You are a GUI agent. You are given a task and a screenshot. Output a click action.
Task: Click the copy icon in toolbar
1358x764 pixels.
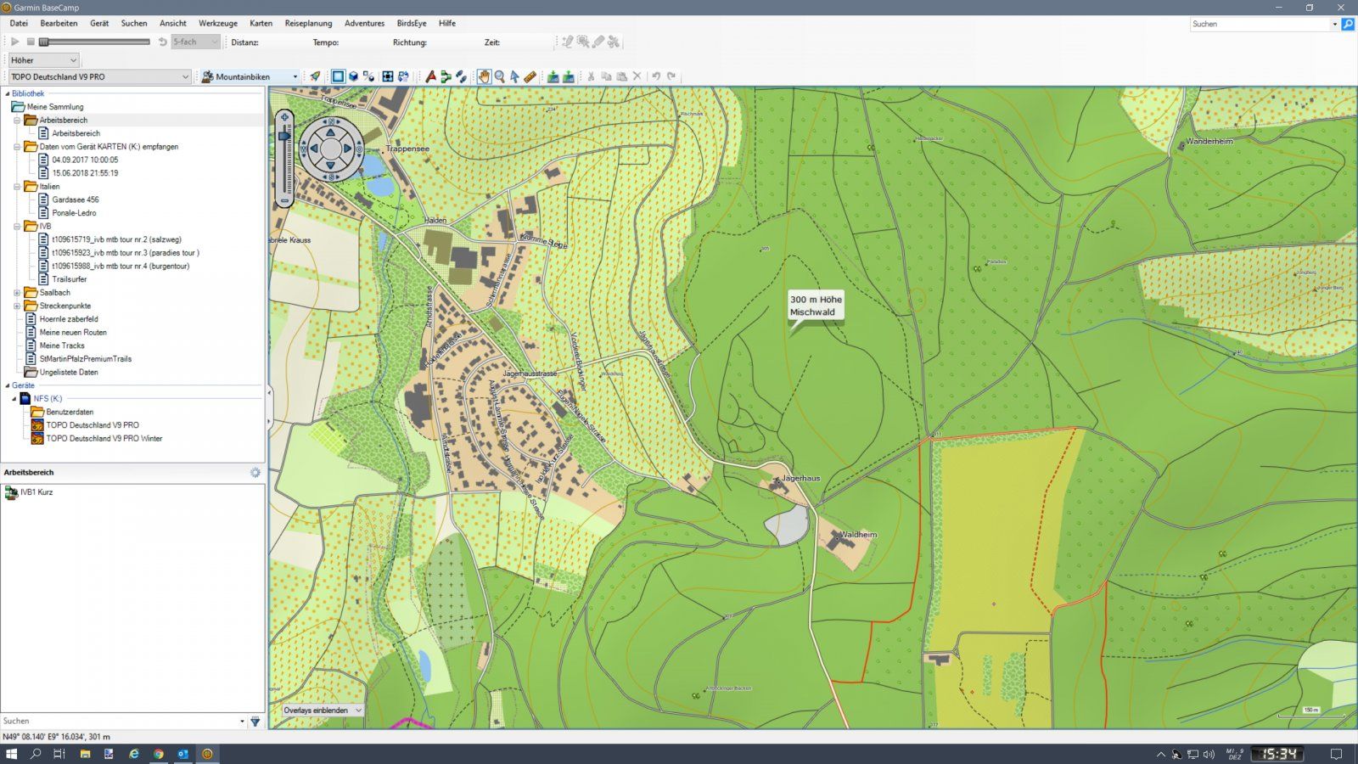(606, 76)
